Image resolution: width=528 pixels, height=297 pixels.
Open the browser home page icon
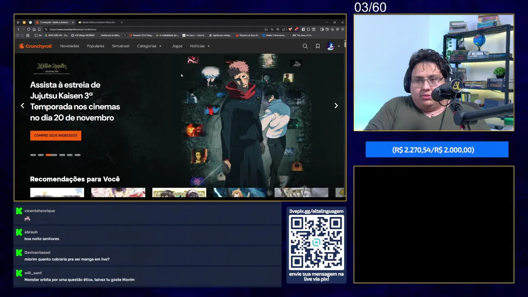click(34, 29)
